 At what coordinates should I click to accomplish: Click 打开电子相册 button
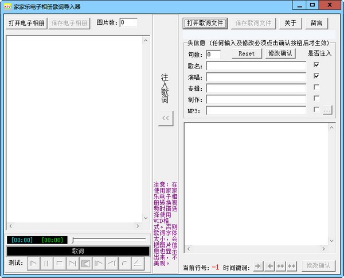26,24
